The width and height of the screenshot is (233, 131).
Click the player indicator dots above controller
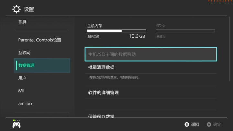pos(17,120)
